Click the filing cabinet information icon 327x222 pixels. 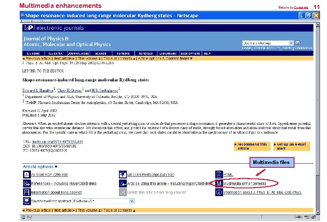pos(27,192)
